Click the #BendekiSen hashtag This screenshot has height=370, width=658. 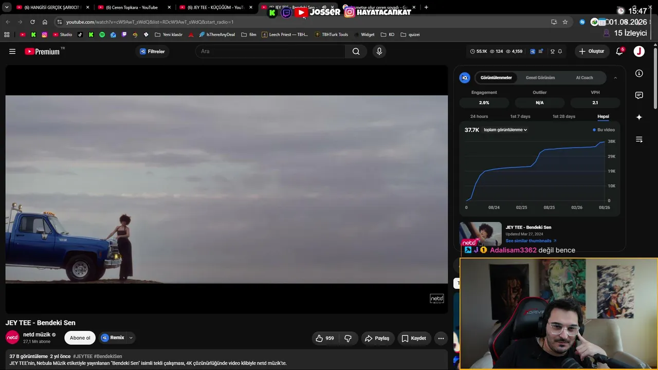pyautogui.click(x=108, y=356)
